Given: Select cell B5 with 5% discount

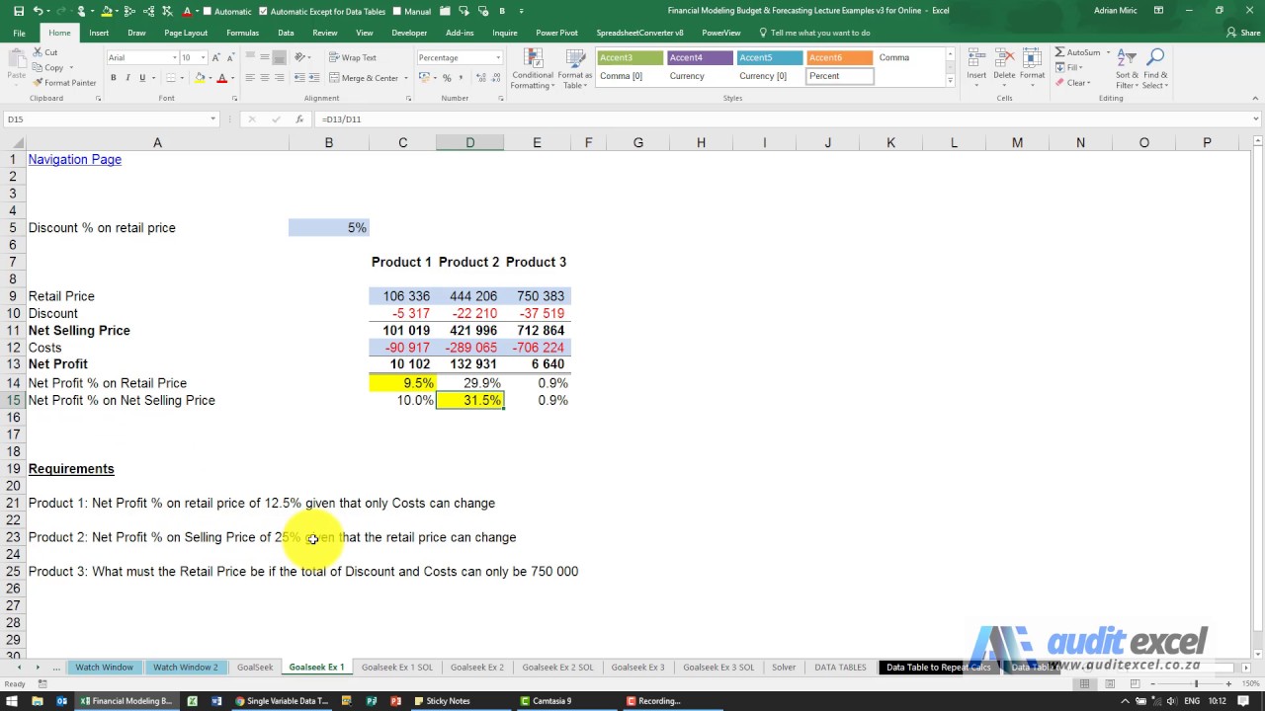Looking at the screenshot, I should (329, 228).
